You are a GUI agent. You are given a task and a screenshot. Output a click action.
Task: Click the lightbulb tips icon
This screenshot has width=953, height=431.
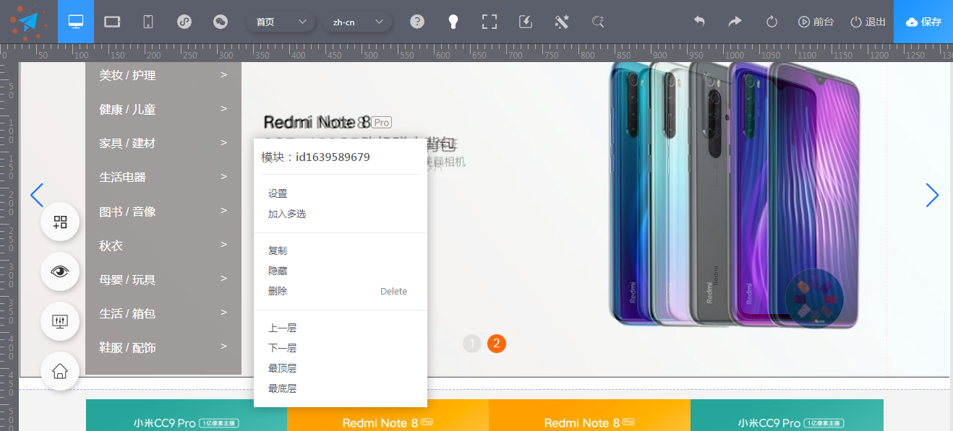(x=453, y=22)
